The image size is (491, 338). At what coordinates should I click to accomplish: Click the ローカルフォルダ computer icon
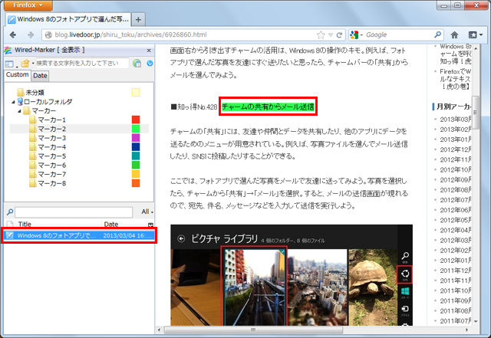click(x=20, y=102)
